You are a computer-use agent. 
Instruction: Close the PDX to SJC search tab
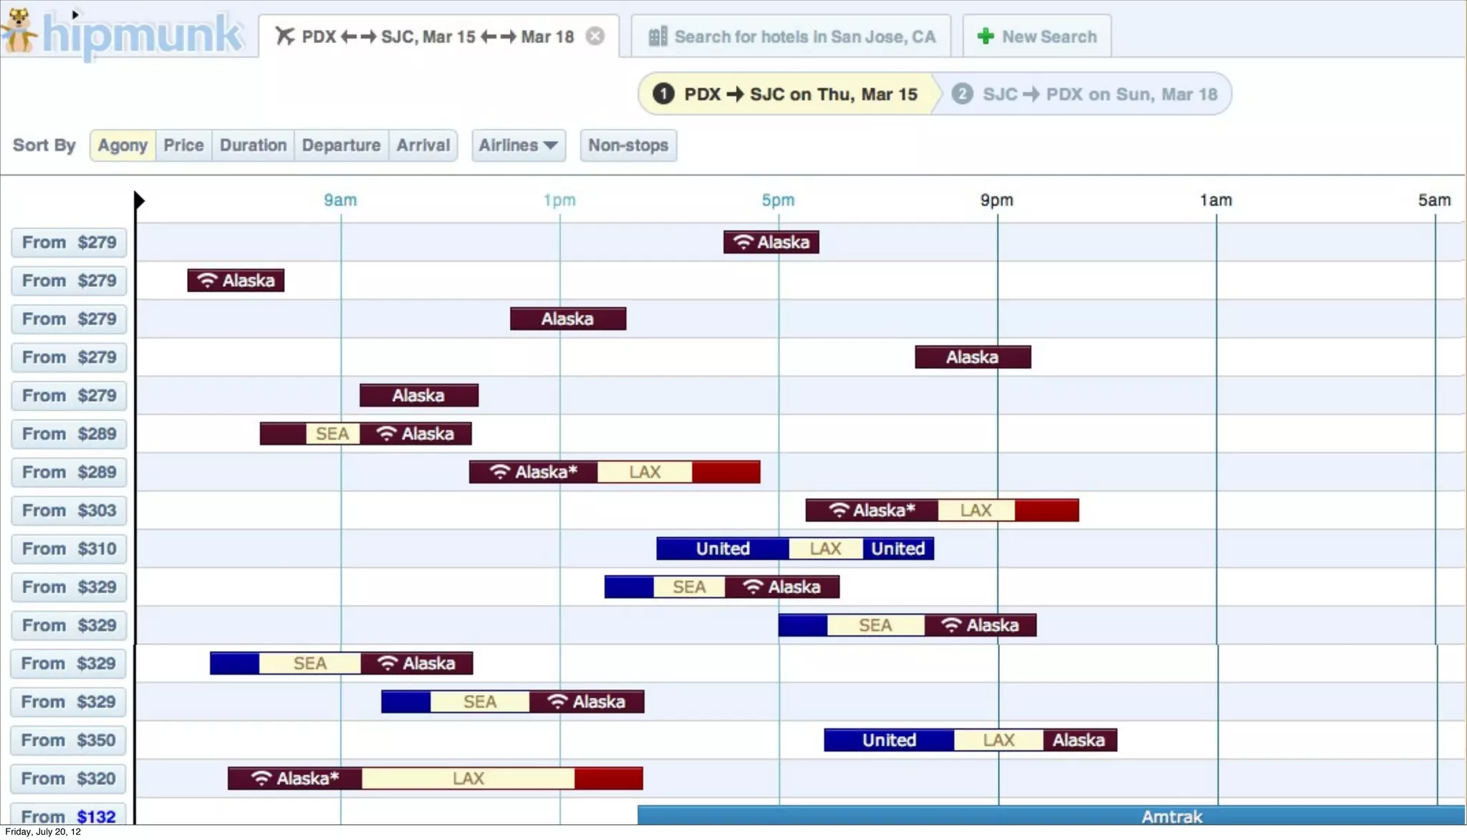click(595, 37)
